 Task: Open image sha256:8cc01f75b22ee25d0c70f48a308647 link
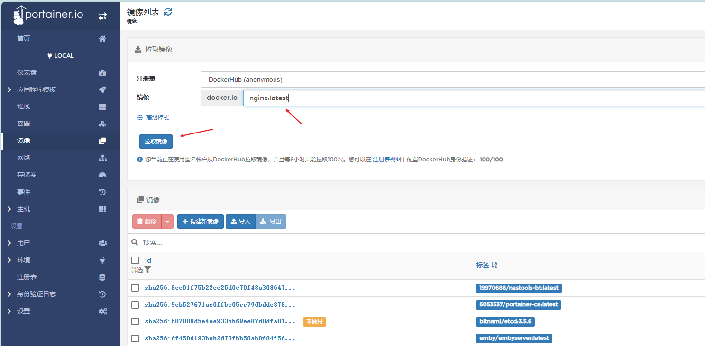point(220,288)
